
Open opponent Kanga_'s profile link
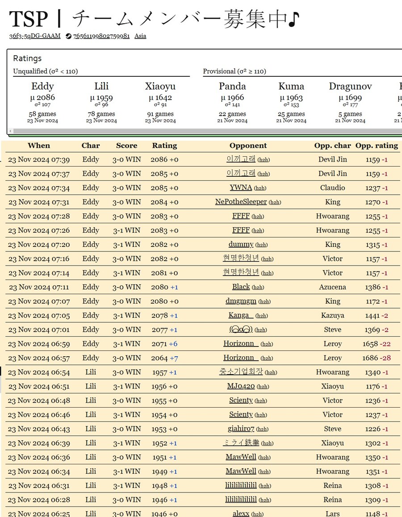[x=241, y=315]
